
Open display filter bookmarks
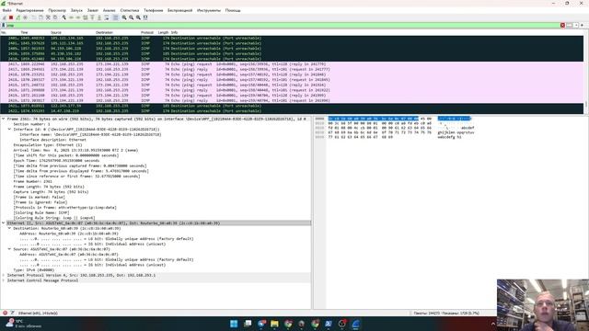tap(4, 25)
